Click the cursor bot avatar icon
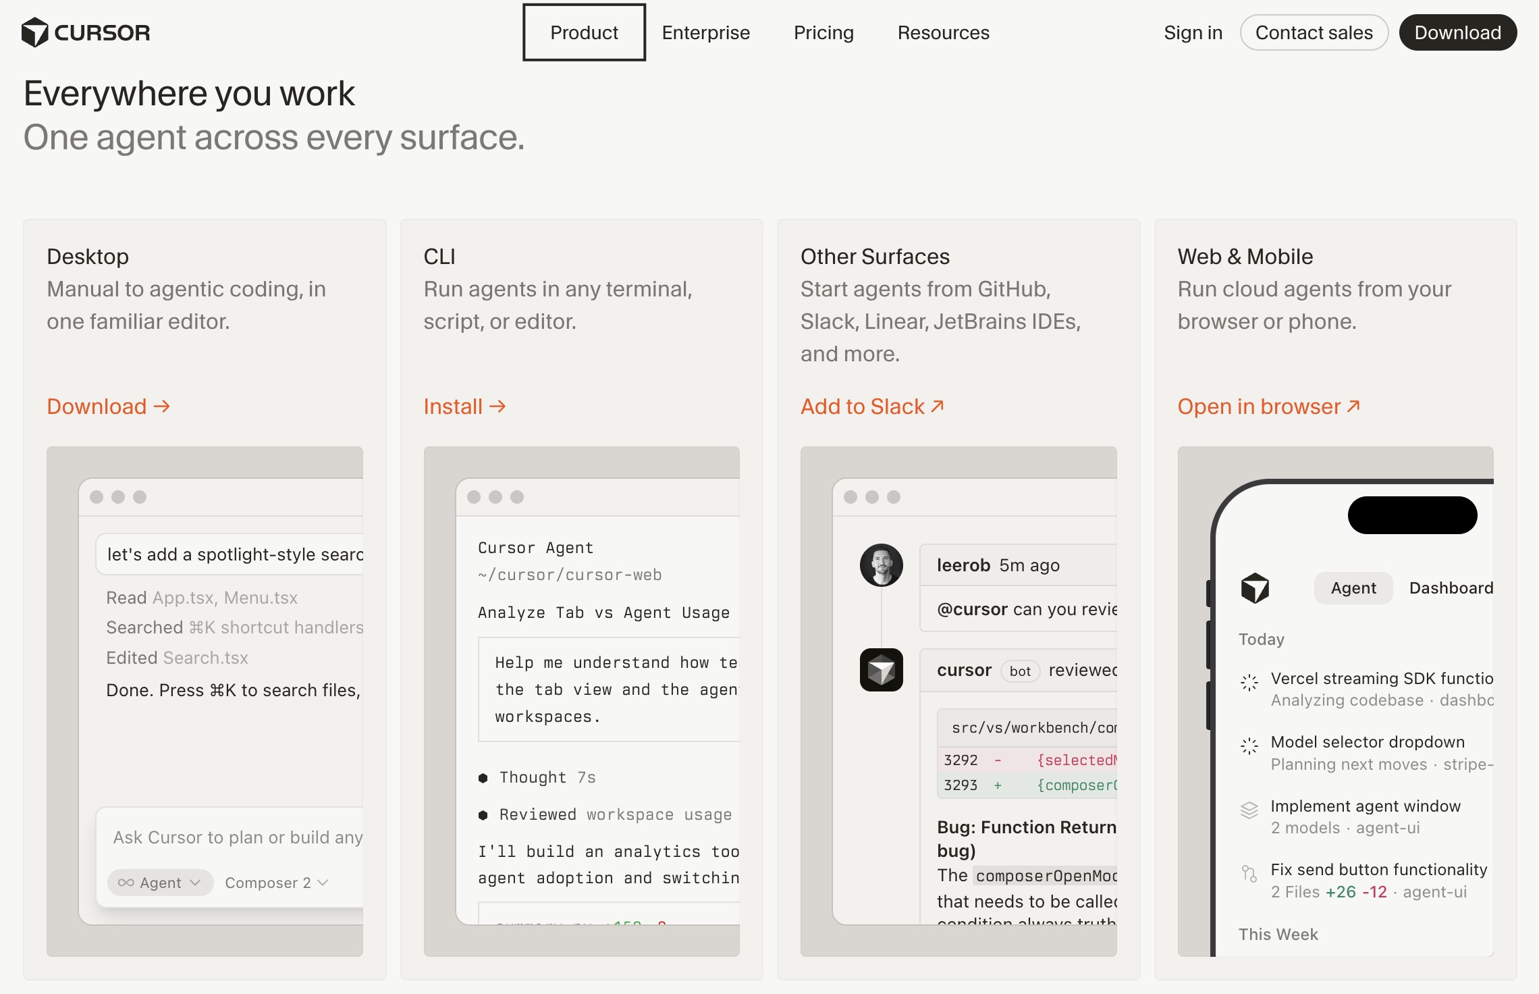The image size is (1539, 994). pos(881,670)
